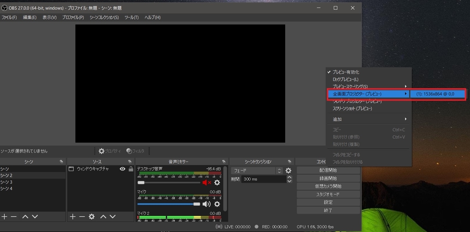Move scene up in Scenes panel
The height and width of the screenshot is (232, 470).
tap(25, 216)
